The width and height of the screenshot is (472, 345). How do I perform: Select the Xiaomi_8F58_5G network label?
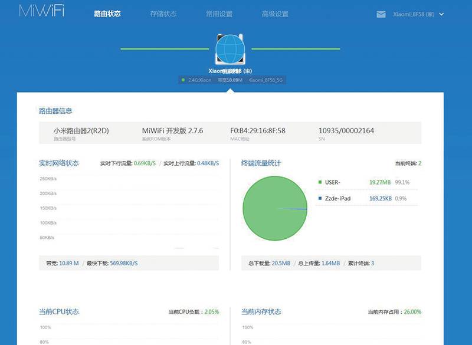pos(266,80)
